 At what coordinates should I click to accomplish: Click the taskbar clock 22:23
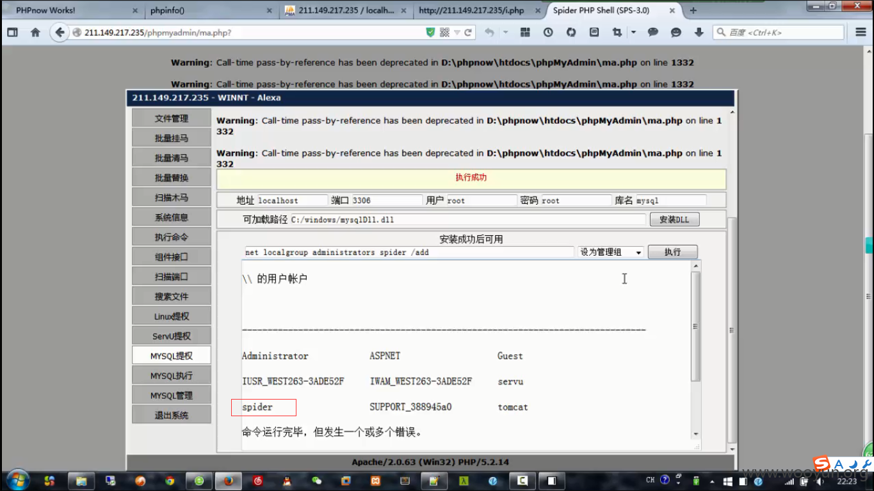click(846, 481)
